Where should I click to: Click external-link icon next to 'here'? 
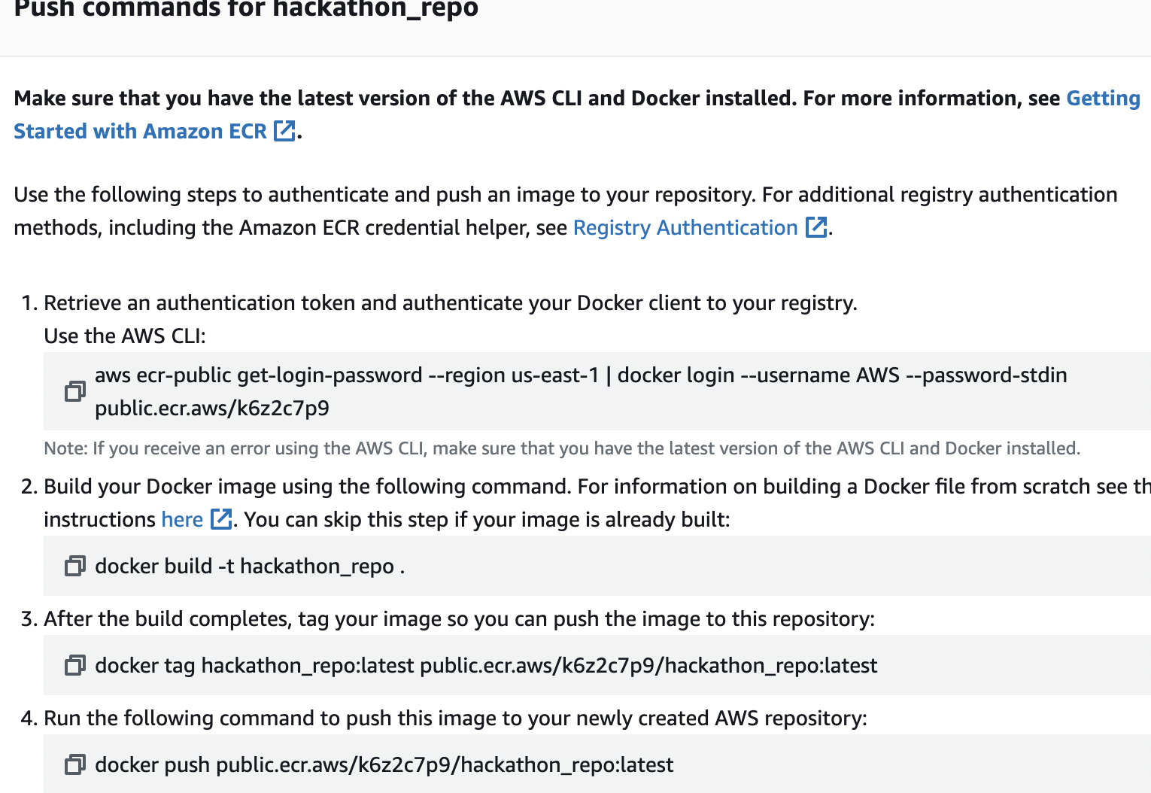(x=221, y=519)
